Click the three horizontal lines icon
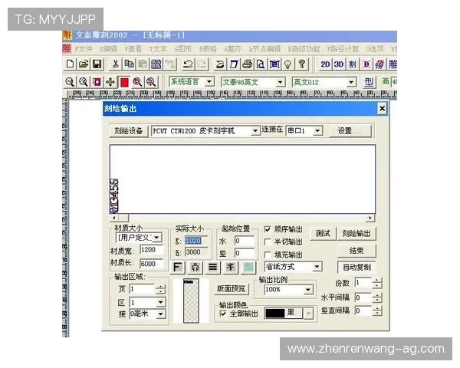The height and width of the screenshot is (368, 460). tap(212, 268)
